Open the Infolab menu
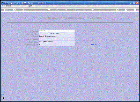This screenshot has width=140, height=102. 9,6
